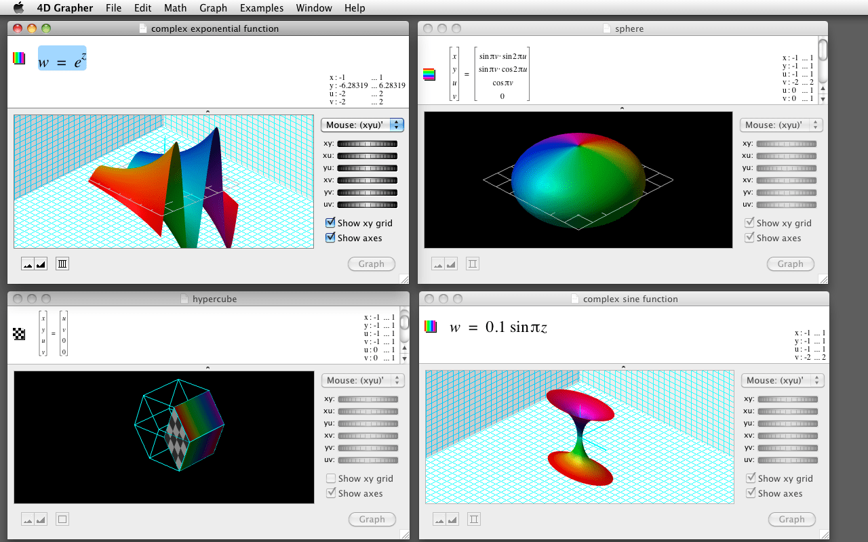Click rainbow color icon in complex sine window
The height and width of the screenshot is (542, 868).
pyautogui.click(x=430, y=327)
